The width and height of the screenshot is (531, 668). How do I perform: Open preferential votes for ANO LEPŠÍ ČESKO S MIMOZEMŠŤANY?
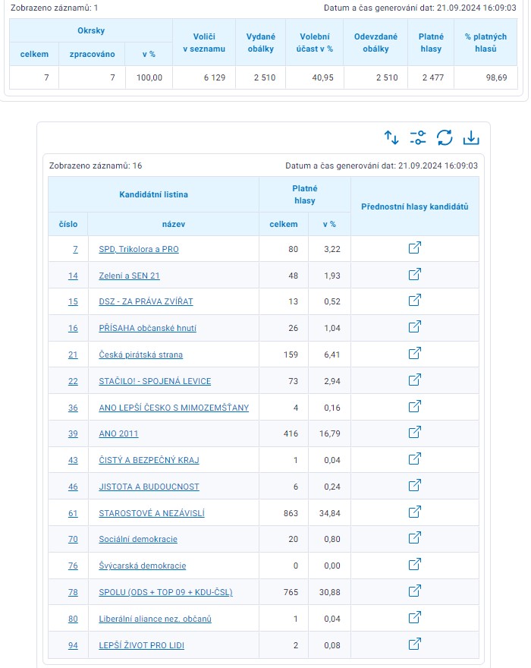(415, 406)
